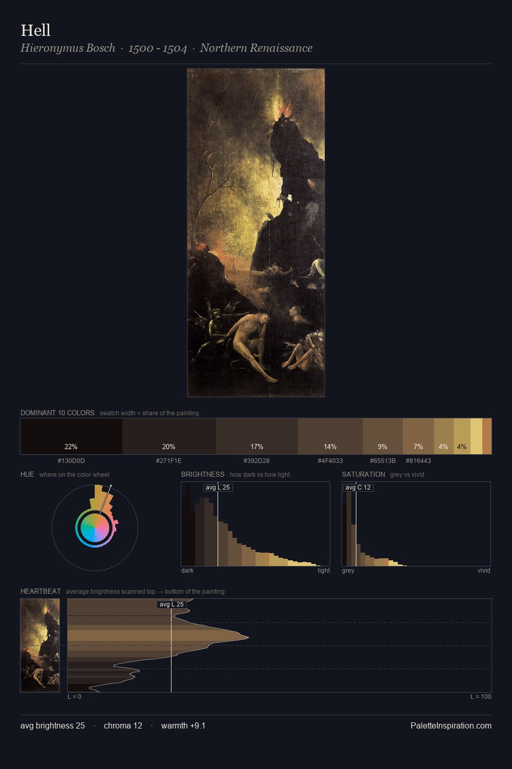Select the #392D28 hex code

pos(257,461)
